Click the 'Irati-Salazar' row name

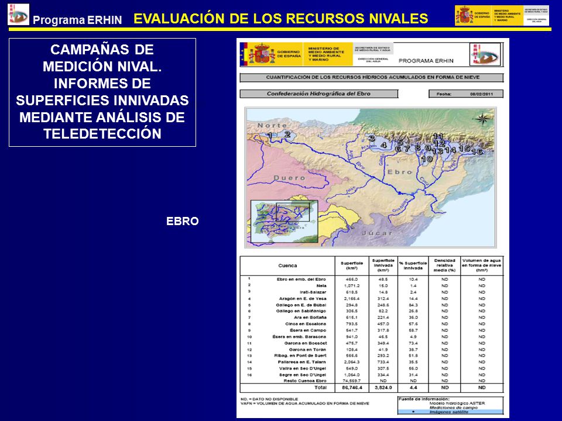point(313,292)
